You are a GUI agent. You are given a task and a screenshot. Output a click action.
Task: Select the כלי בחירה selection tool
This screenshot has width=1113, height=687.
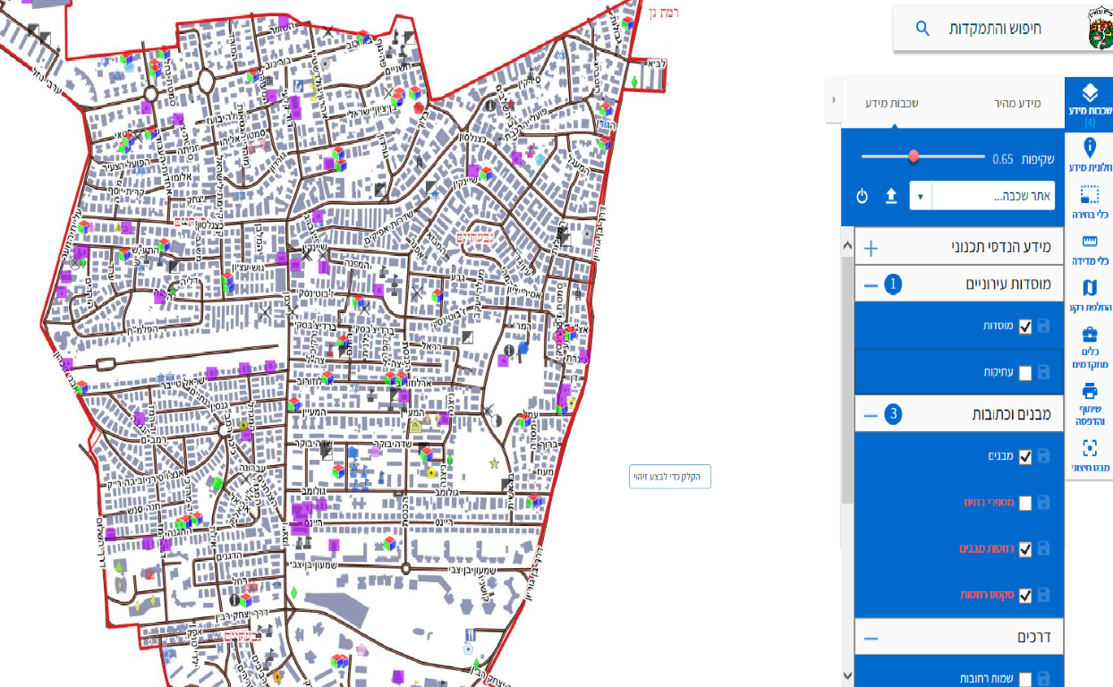point(1089,202)
